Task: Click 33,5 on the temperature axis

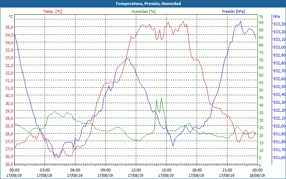Action: 9,50
